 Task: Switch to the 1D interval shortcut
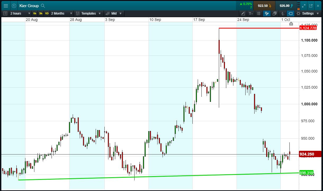coord(47,13)
